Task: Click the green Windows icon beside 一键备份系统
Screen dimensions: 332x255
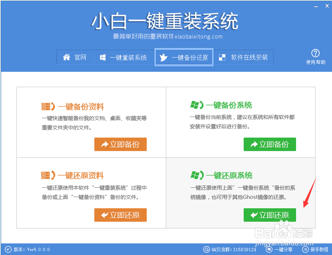Action: 197,105
